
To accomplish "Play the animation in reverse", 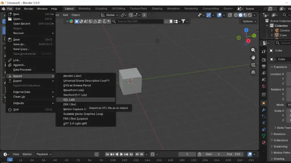I will (x=117, y=154).
